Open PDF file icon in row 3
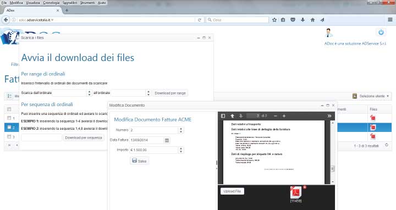Viewport: 396px width, 210px height. click(x=373, y=136)
